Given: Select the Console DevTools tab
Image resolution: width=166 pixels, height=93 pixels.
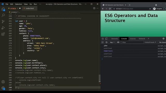Looking at the screenshot, I should [x=124, y=39].
